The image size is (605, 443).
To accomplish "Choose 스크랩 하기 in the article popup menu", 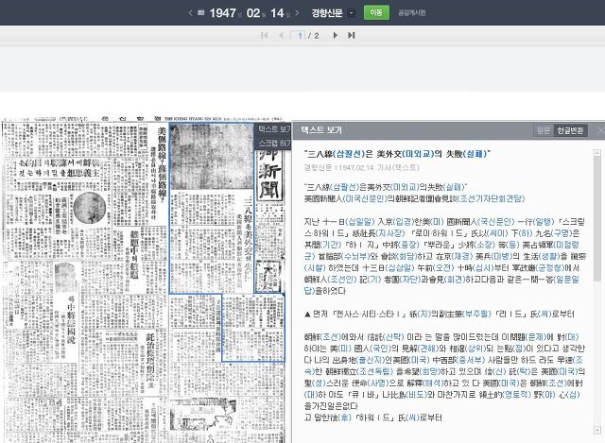I will pyautogui.click(x=274, y=143).
